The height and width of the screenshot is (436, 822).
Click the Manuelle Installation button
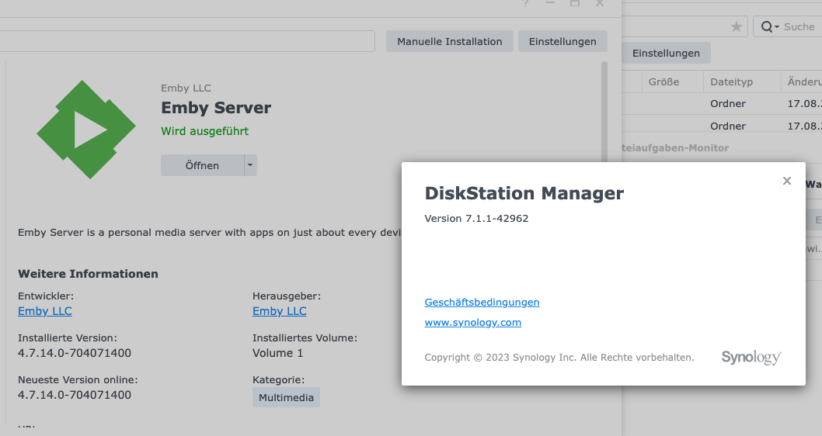449,42
